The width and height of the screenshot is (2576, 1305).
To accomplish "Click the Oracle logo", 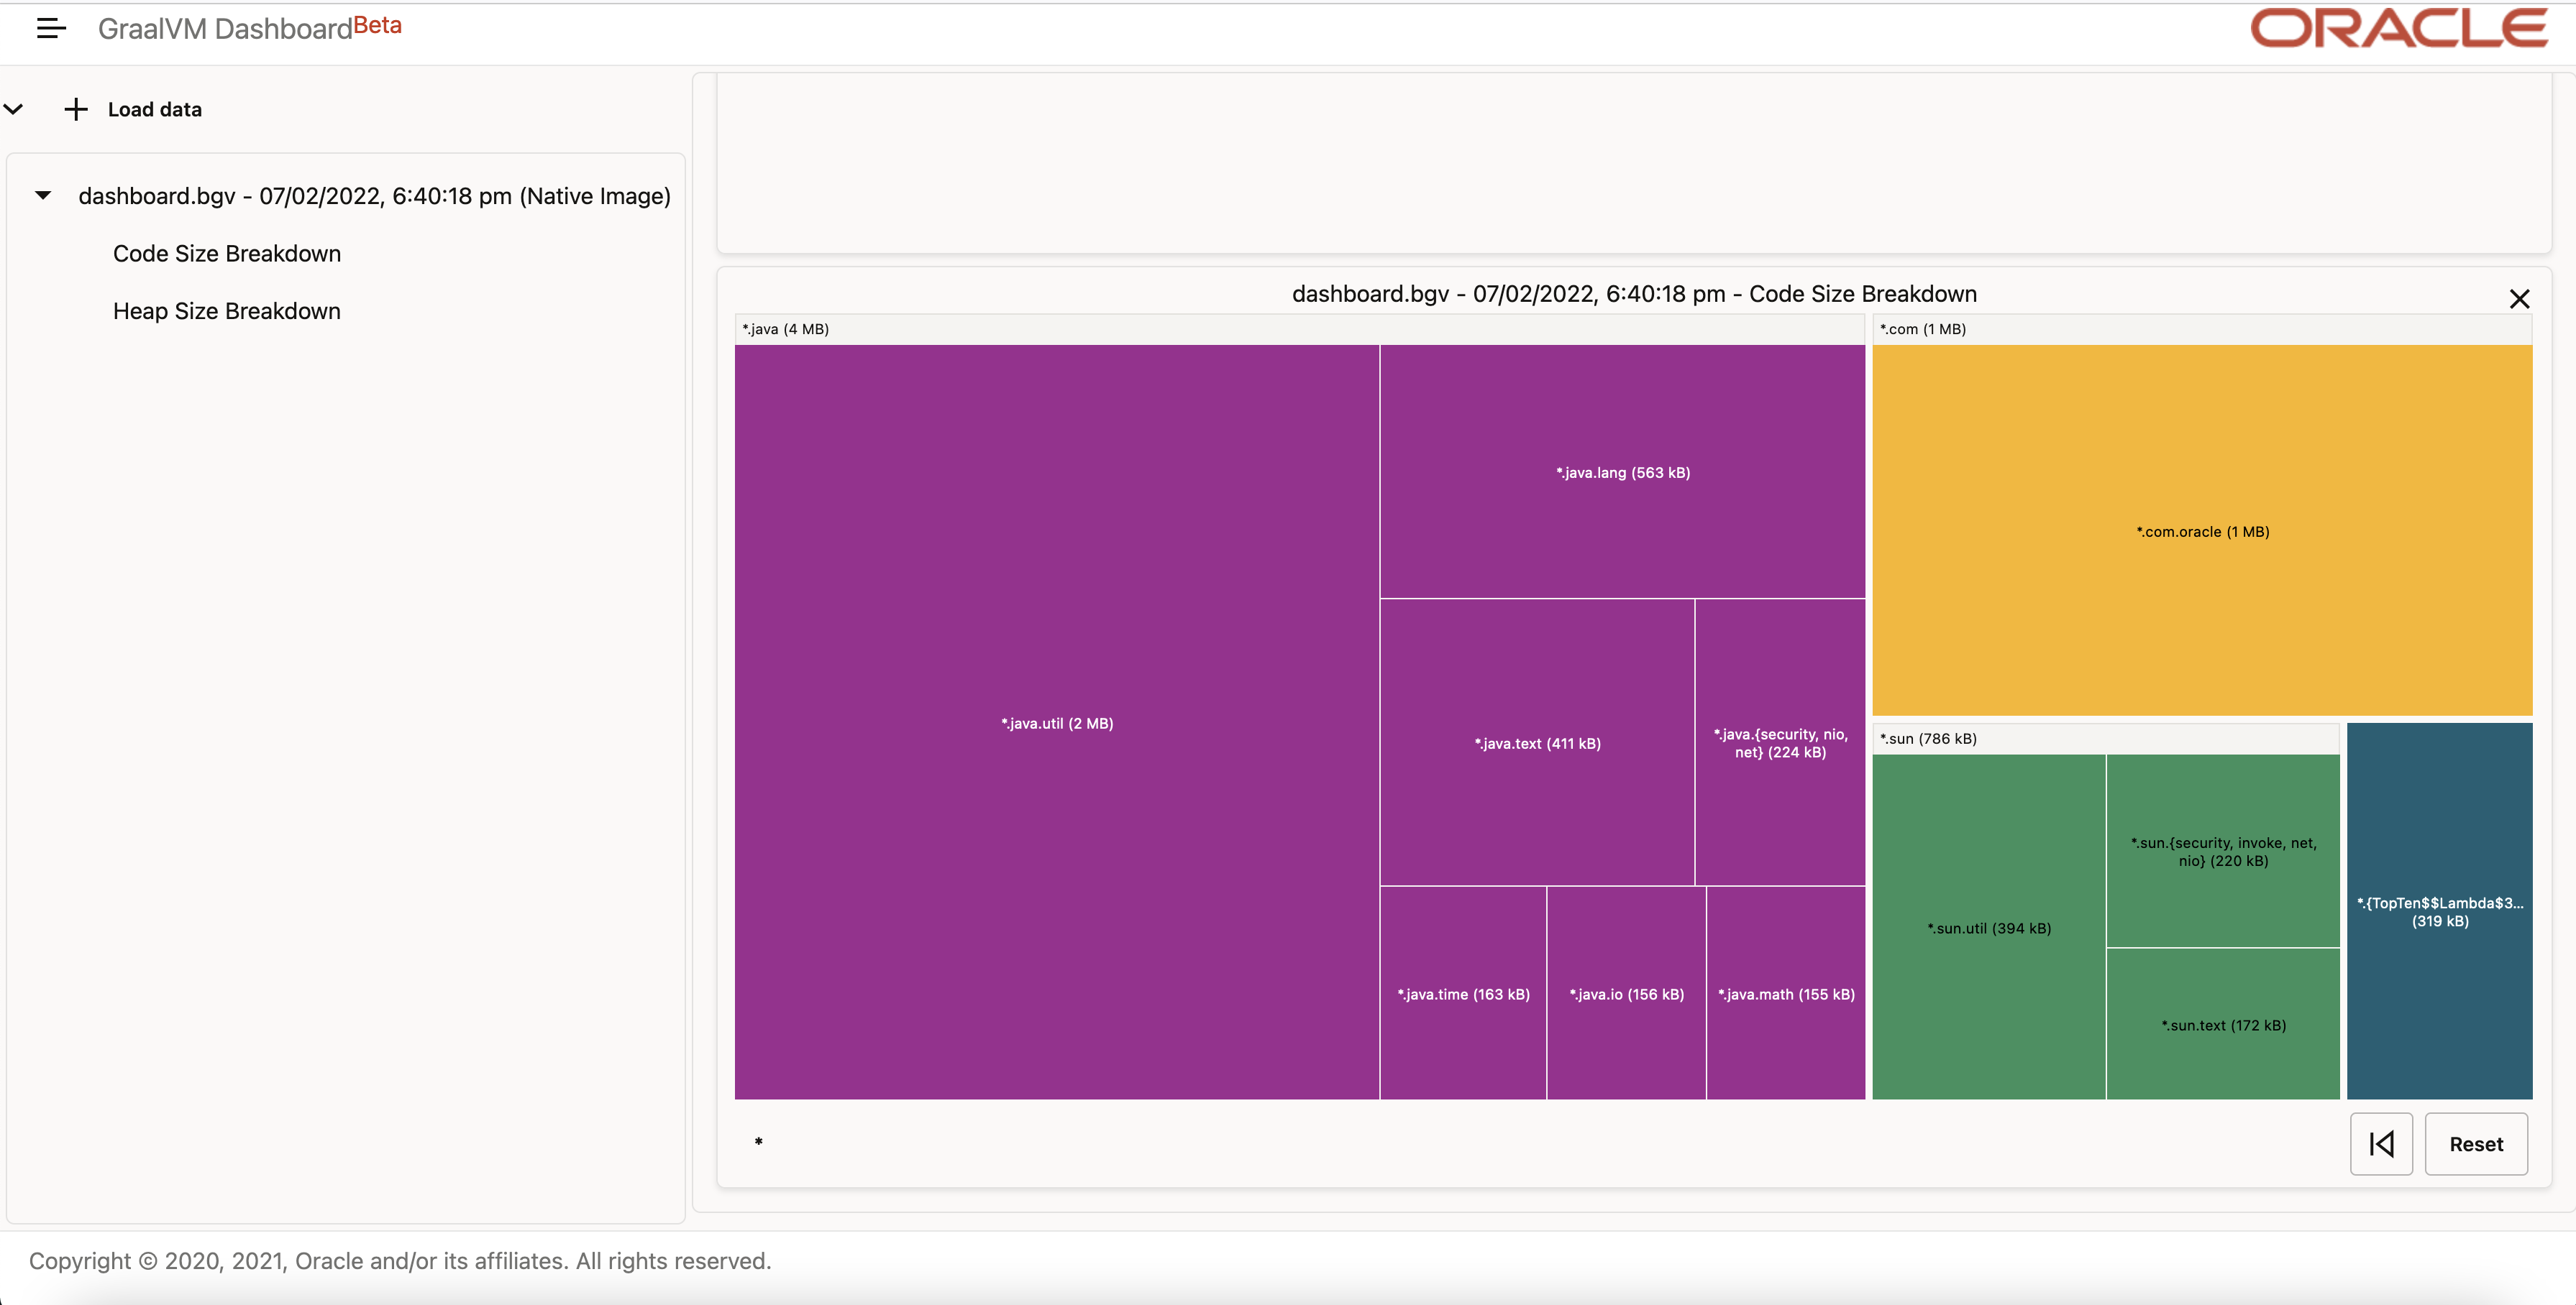I will (x=2399, y=28).
